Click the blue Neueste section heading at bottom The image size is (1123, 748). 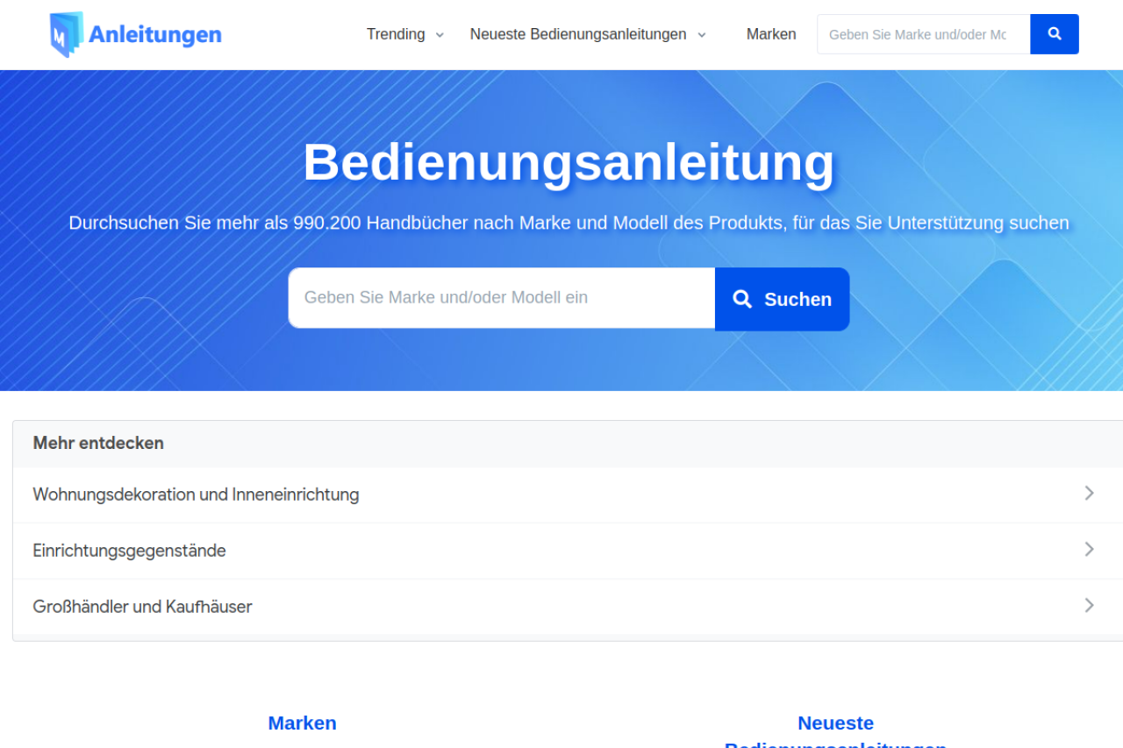835,723
